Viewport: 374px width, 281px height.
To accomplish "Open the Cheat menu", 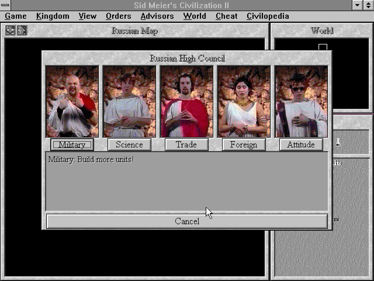I will [227, 16].
